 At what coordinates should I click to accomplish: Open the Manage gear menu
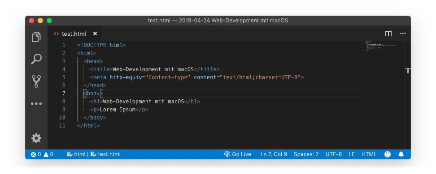coord(36,138)
